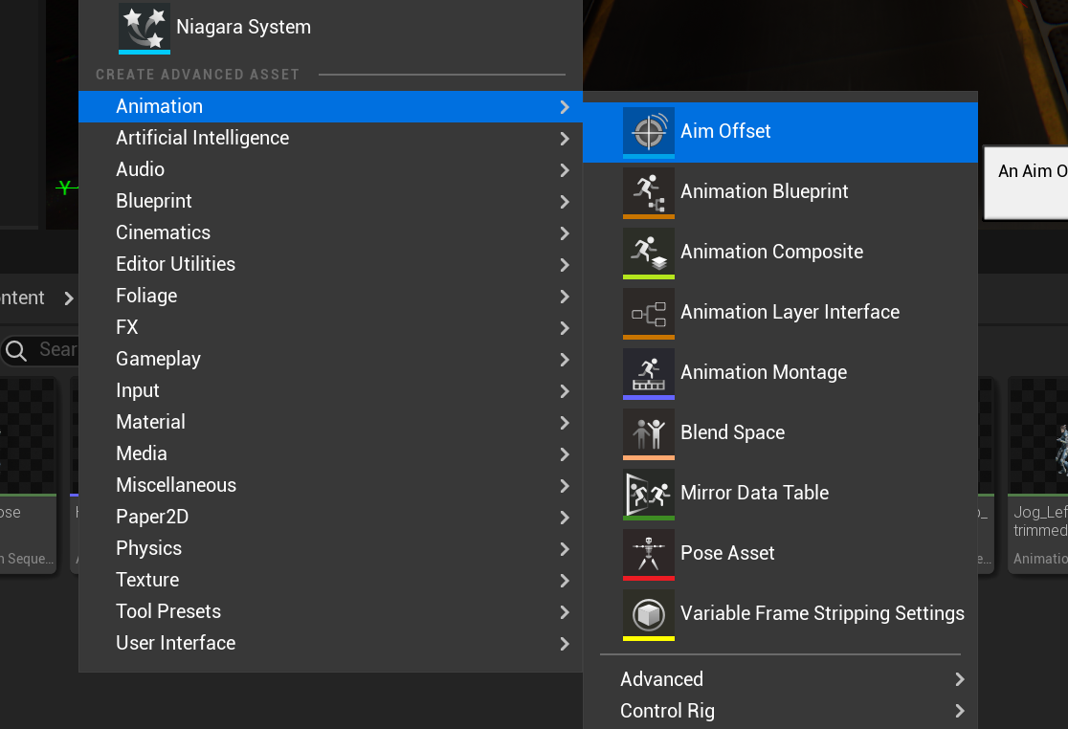The image size is (1068, 729).
Task: Click the Animation Blueprint icon
Action: pos(649,192)
